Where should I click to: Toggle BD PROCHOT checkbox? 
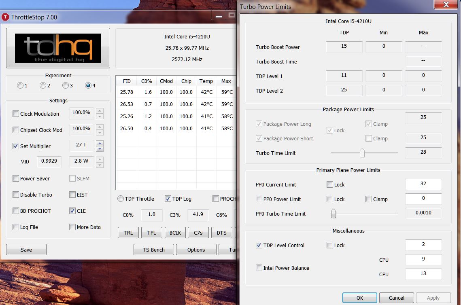tap(15, 211)
